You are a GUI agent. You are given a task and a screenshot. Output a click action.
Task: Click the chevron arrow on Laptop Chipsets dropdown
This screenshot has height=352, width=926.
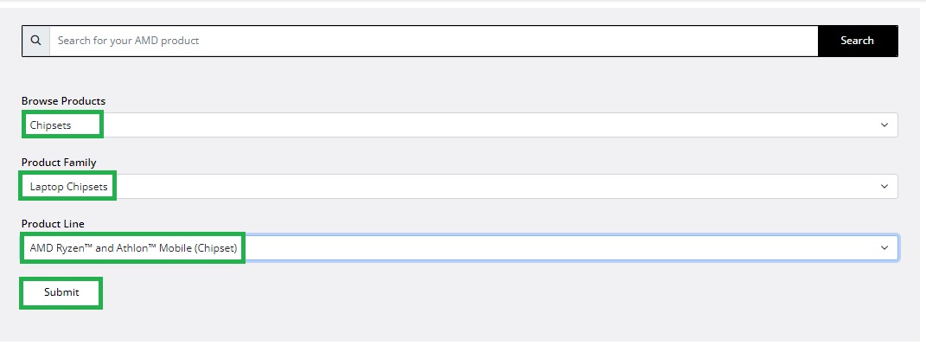884,187
